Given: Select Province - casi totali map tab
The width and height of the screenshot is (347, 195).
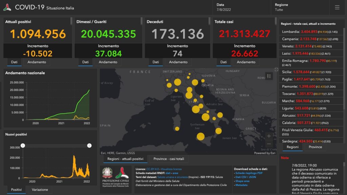Looking at the screenshot, I should (x=169, y=159).
